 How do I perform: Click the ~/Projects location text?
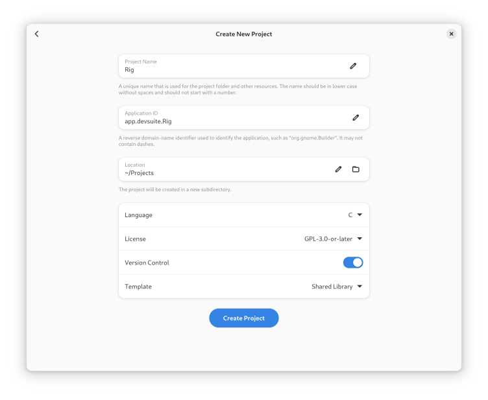point(139,173)
